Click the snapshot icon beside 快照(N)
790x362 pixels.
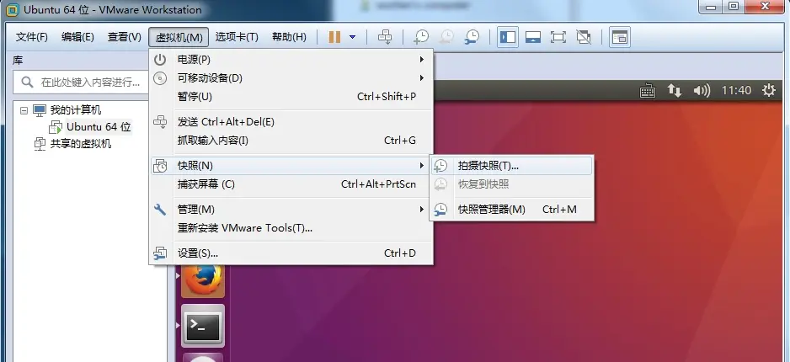point(160,166)
